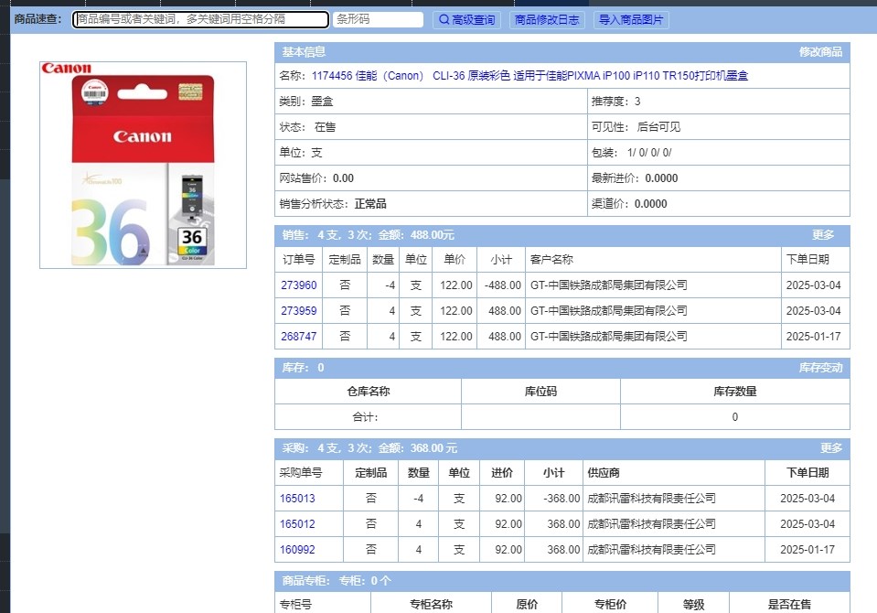This screenshot has width=877, height=613.
Task: Click the 专柜价 column header
Action: (x=610, y=605)
